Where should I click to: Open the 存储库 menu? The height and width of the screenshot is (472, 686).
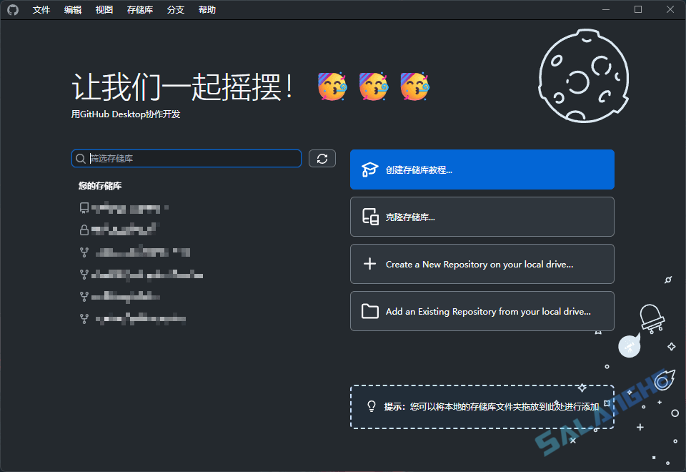click(x=139, y=9)
